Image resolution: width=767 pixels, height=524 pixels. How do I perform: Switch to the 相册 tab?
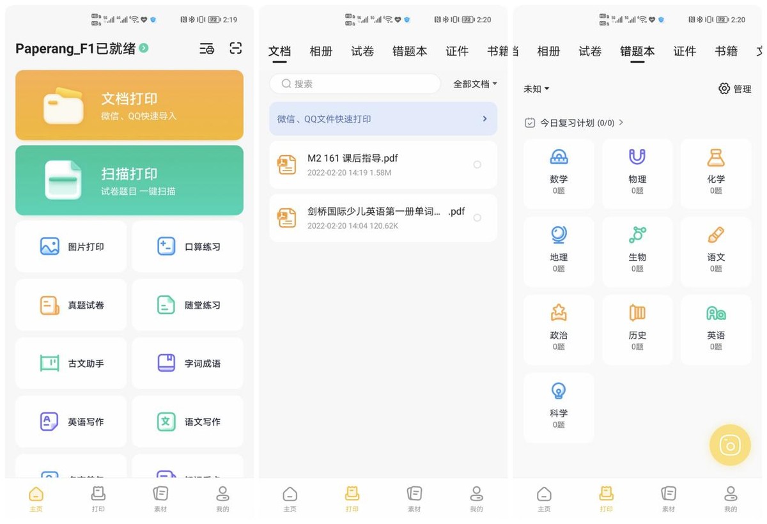321,51
